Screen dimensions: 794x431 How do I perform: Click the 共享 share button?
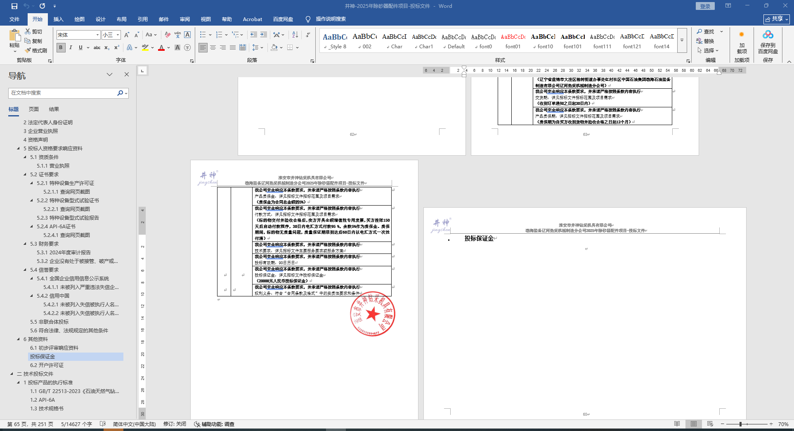[x=776, y=19]
